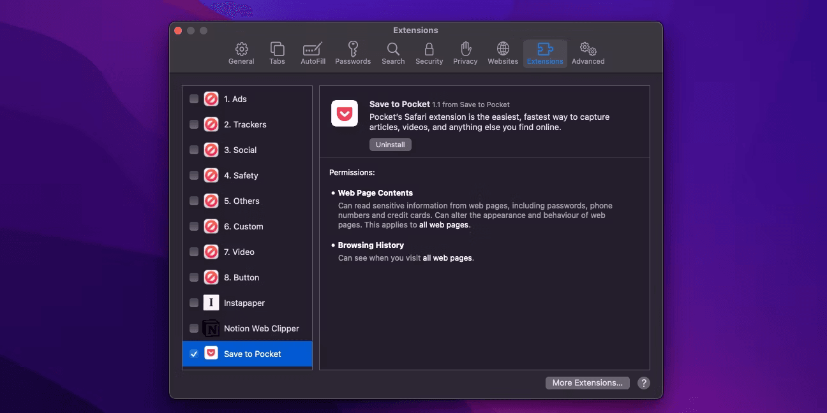Click the Permissions: label
Screen dimensions: 827x413
pyautogui.click(x=352, y=172)
